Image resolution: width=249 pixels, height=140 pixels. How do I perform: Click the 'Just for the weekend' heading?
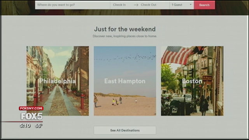click(x=125, y=29)
